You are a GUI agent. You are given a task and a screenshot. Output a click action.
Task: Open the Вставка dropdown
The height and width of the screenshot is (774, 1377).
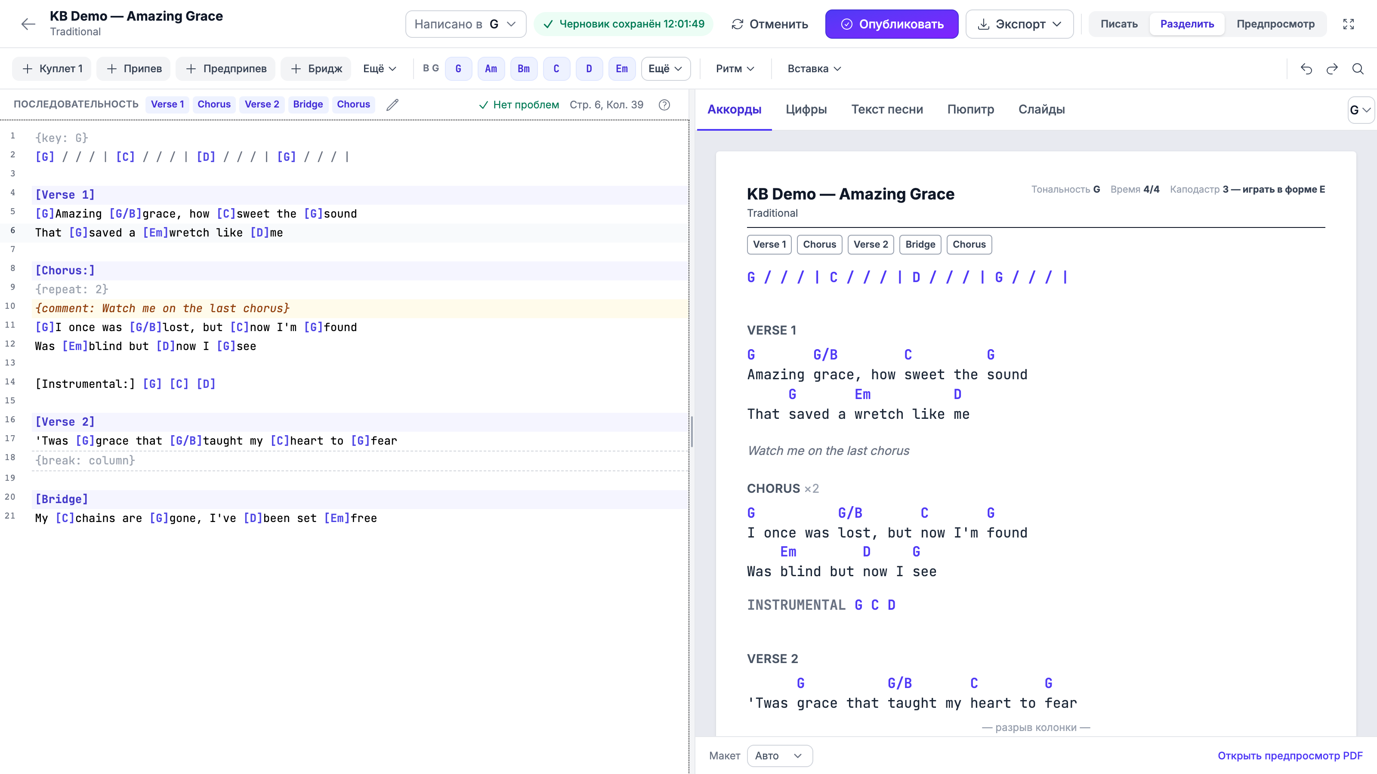[814, 68]
